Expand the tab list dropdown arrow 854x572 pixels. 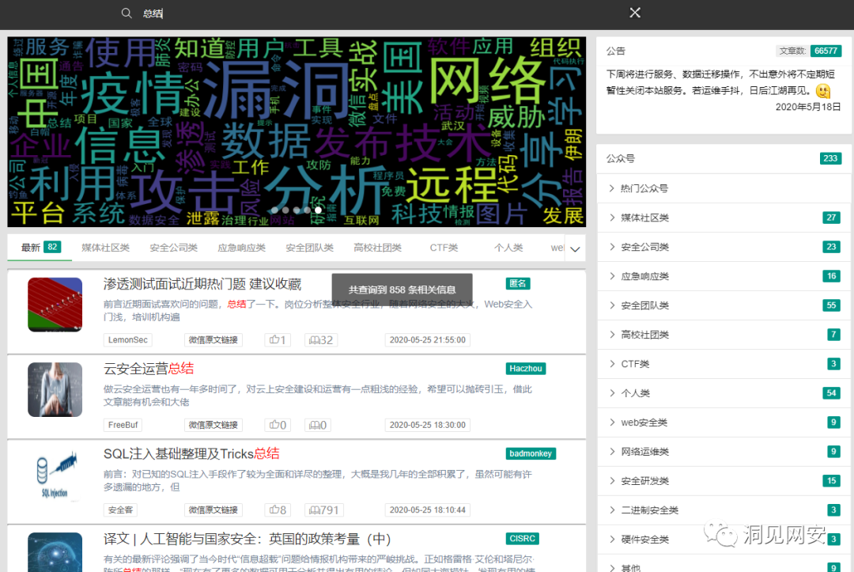pyautogui.click(x=575, y=249)
